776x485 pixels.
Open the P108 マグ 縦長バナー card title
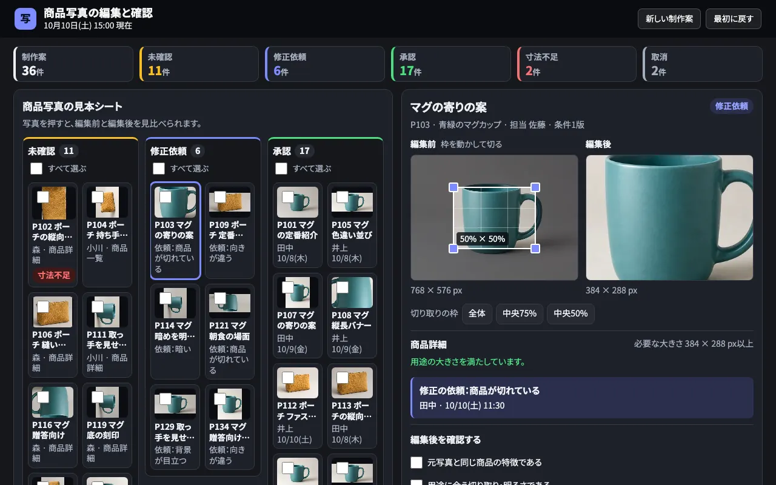click(x=352, y=320)
